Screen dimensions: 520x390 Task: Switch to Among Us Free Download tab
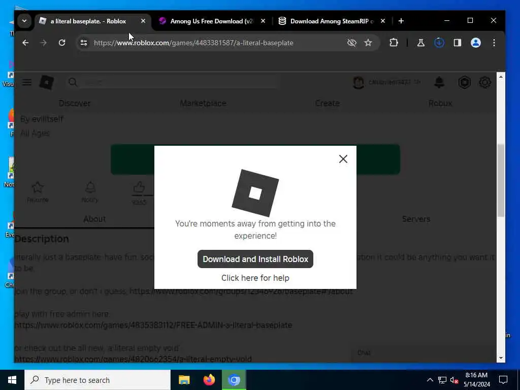(211, 21)
